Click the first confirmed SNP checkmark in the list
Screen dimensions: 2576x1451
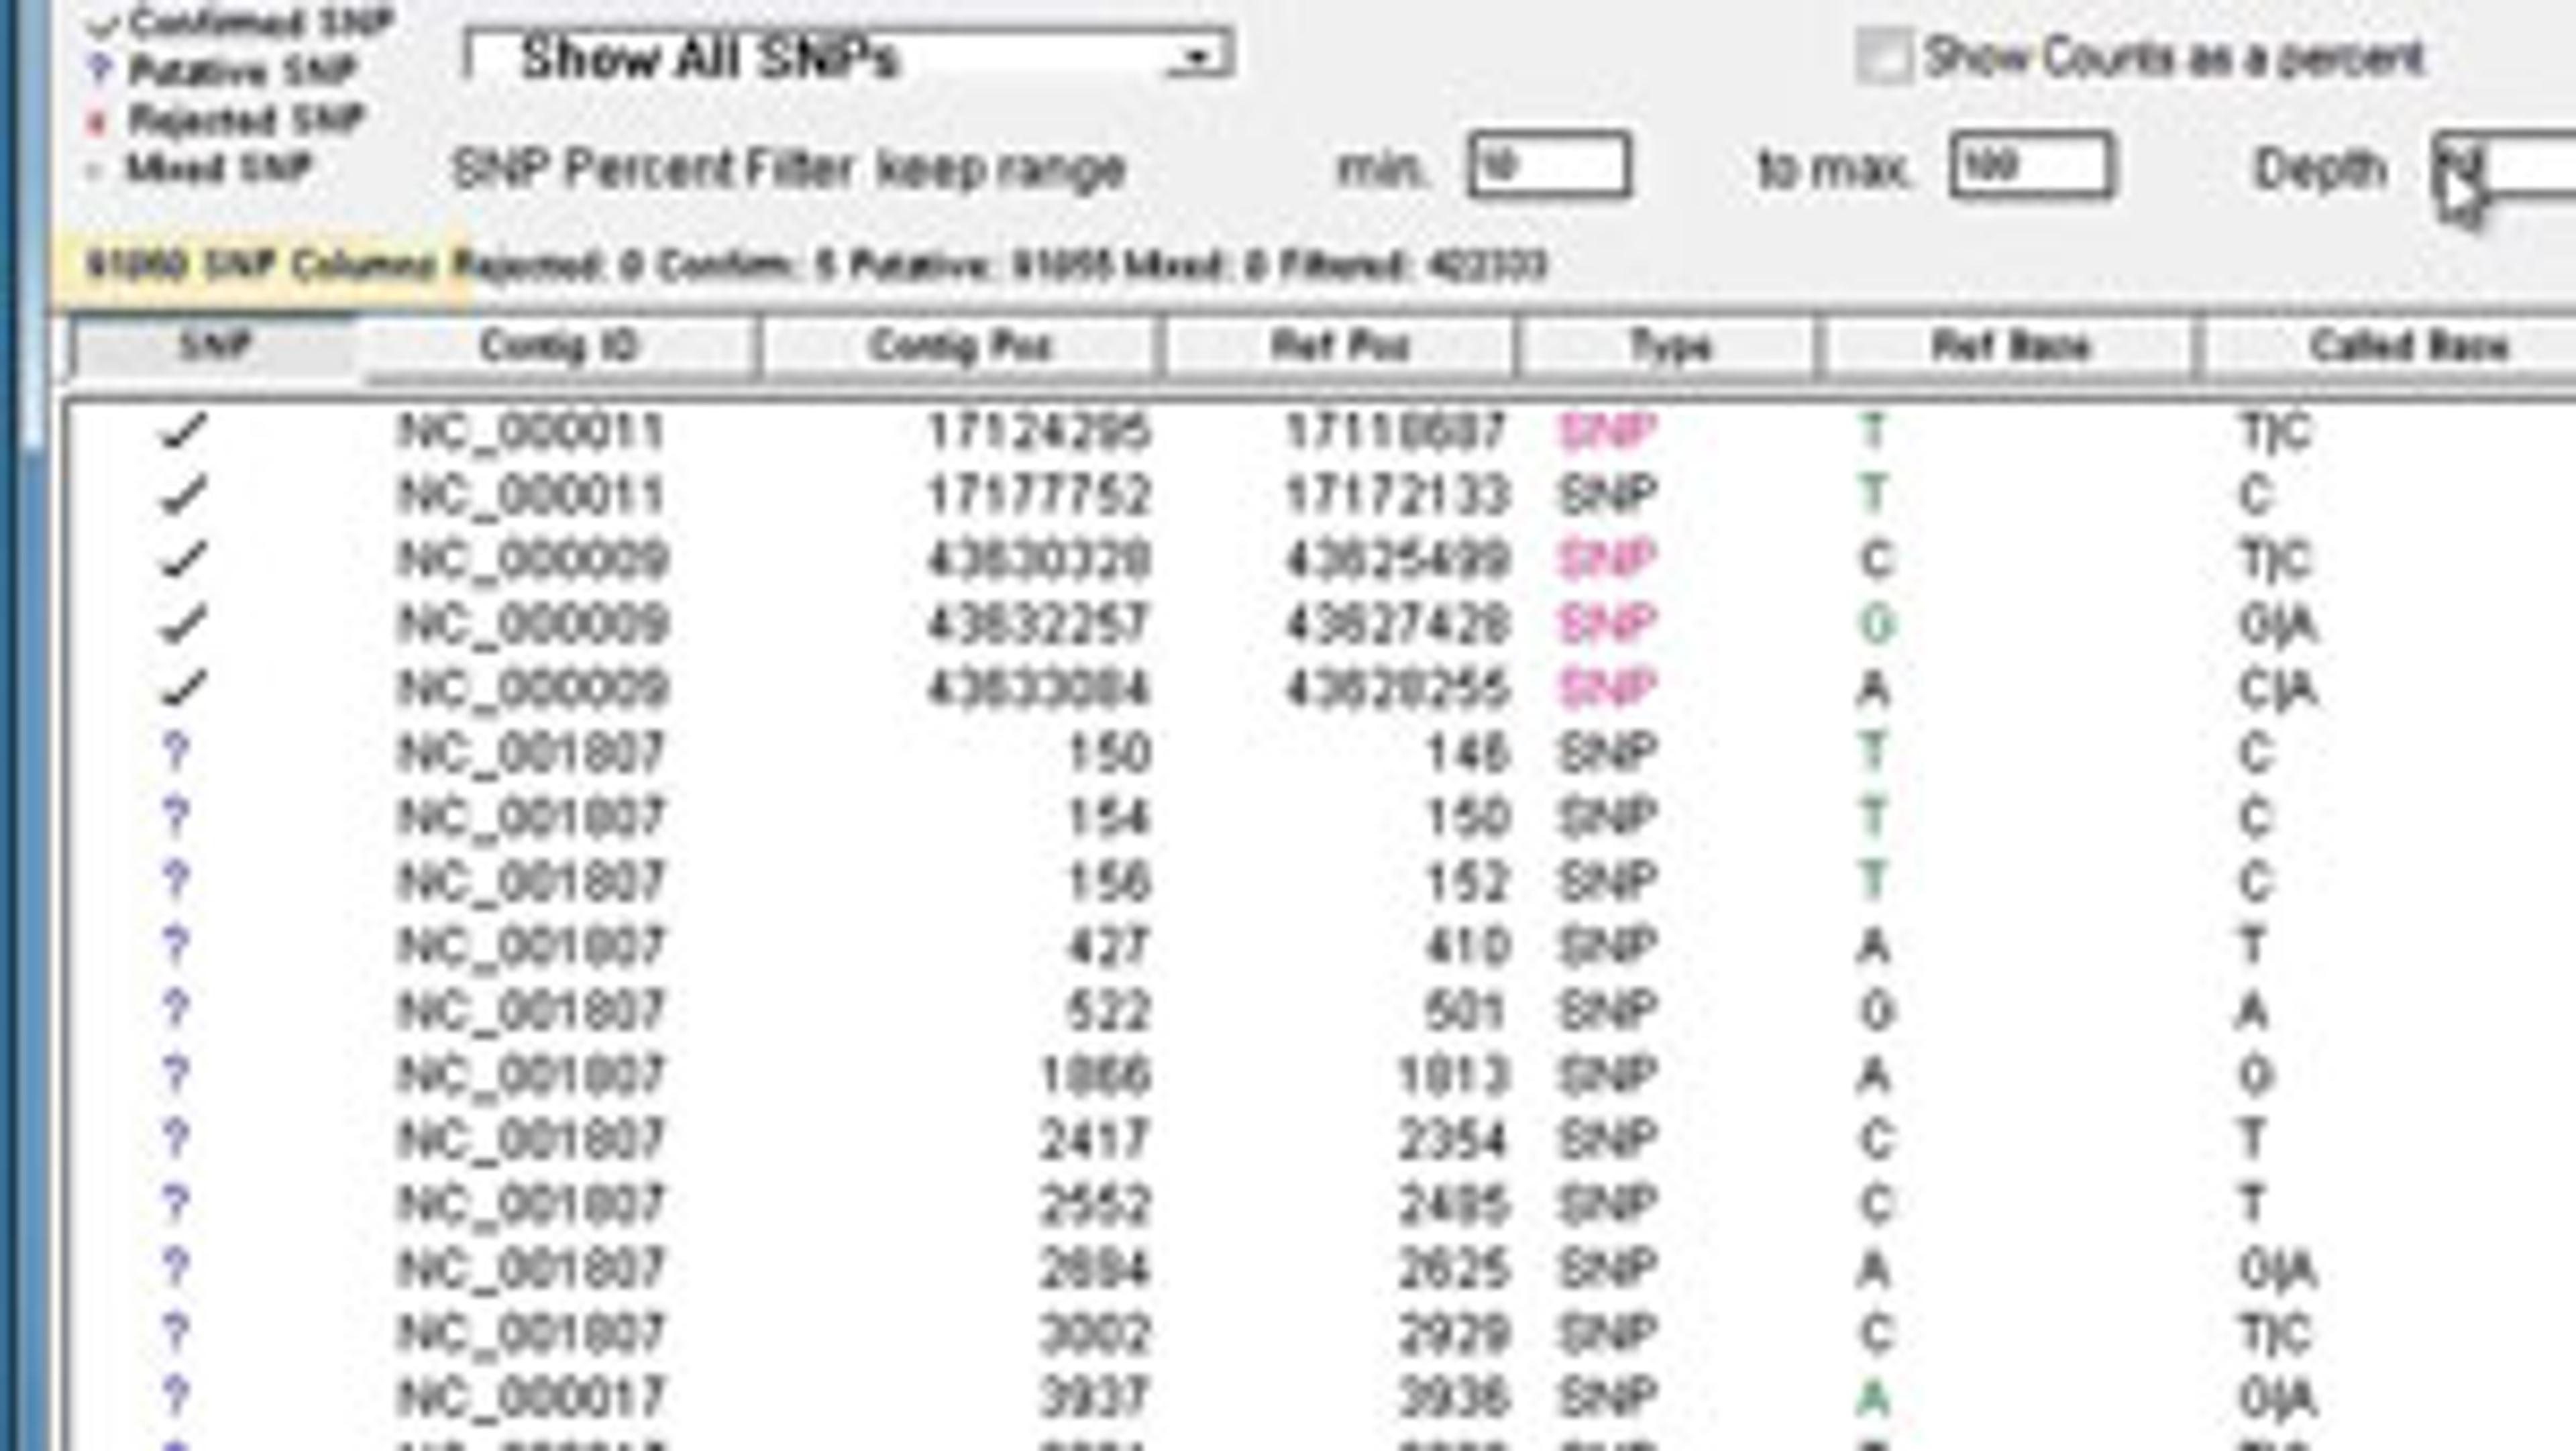[183, 431]
